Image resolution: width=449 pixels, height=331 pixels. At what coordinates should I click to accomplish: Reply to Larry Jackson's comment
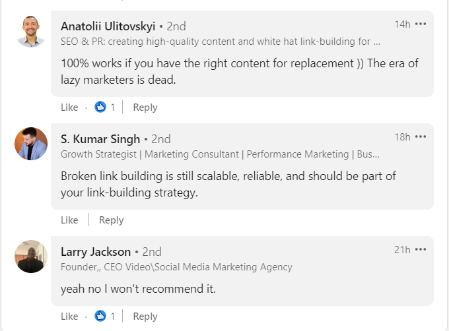145,316
